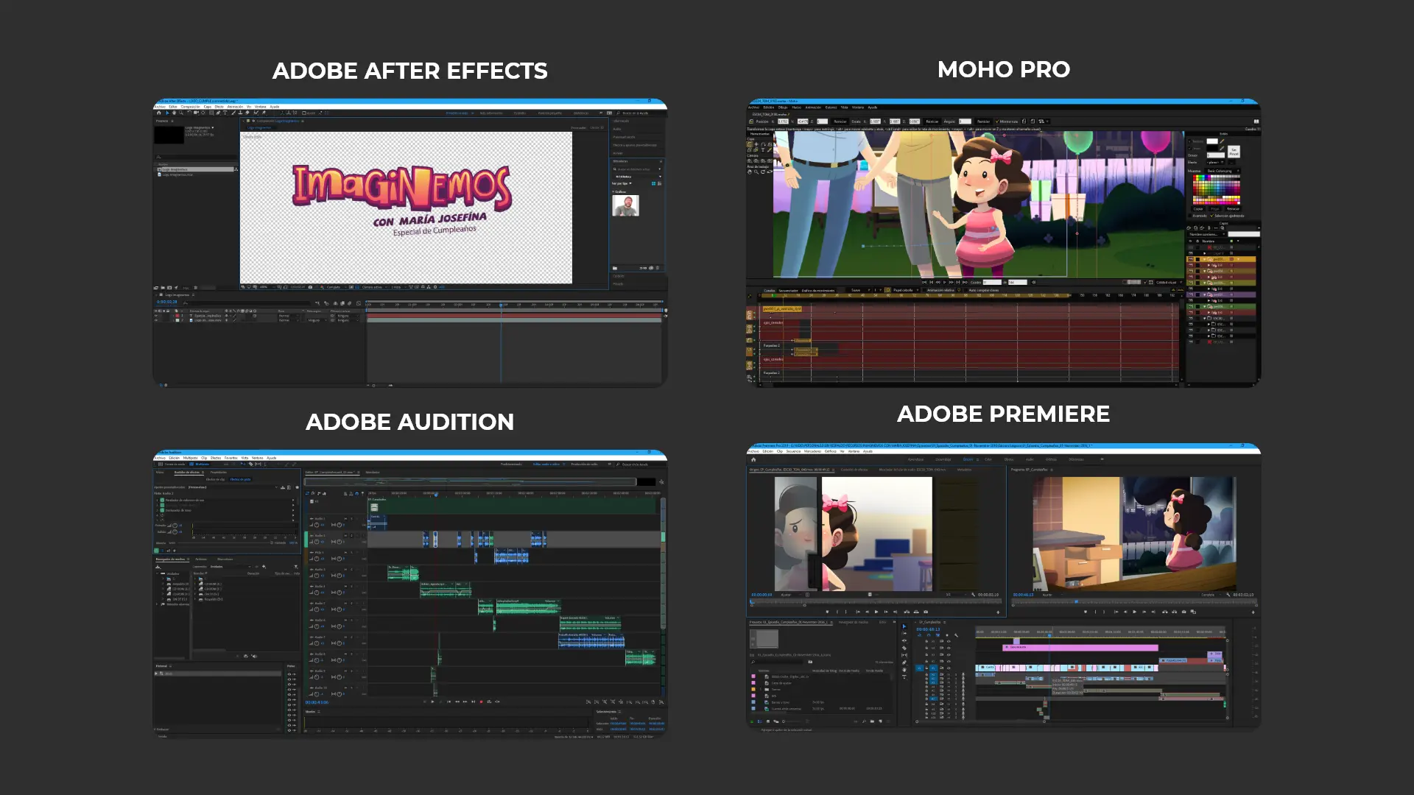The height and width of the screenshot is (795, 1414).
Task: Toggle Selección ajustada checkbox in Moho
Action: coord(1211,216)
